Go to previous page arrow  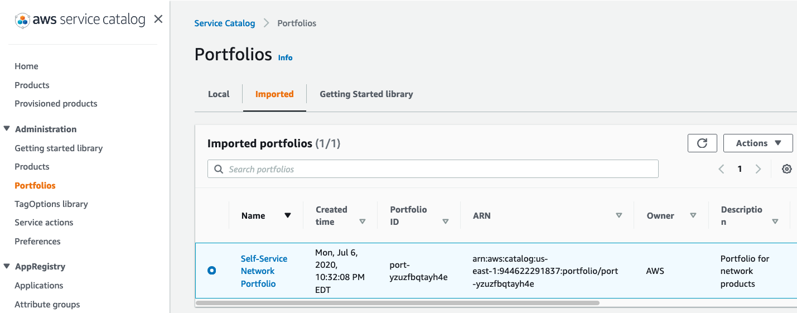(721, 169)
